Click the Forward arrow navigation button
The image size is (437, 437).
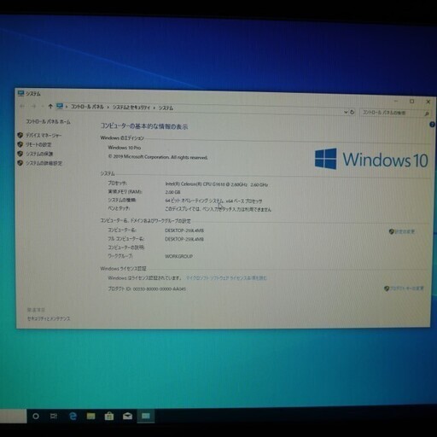coord(33,106)
